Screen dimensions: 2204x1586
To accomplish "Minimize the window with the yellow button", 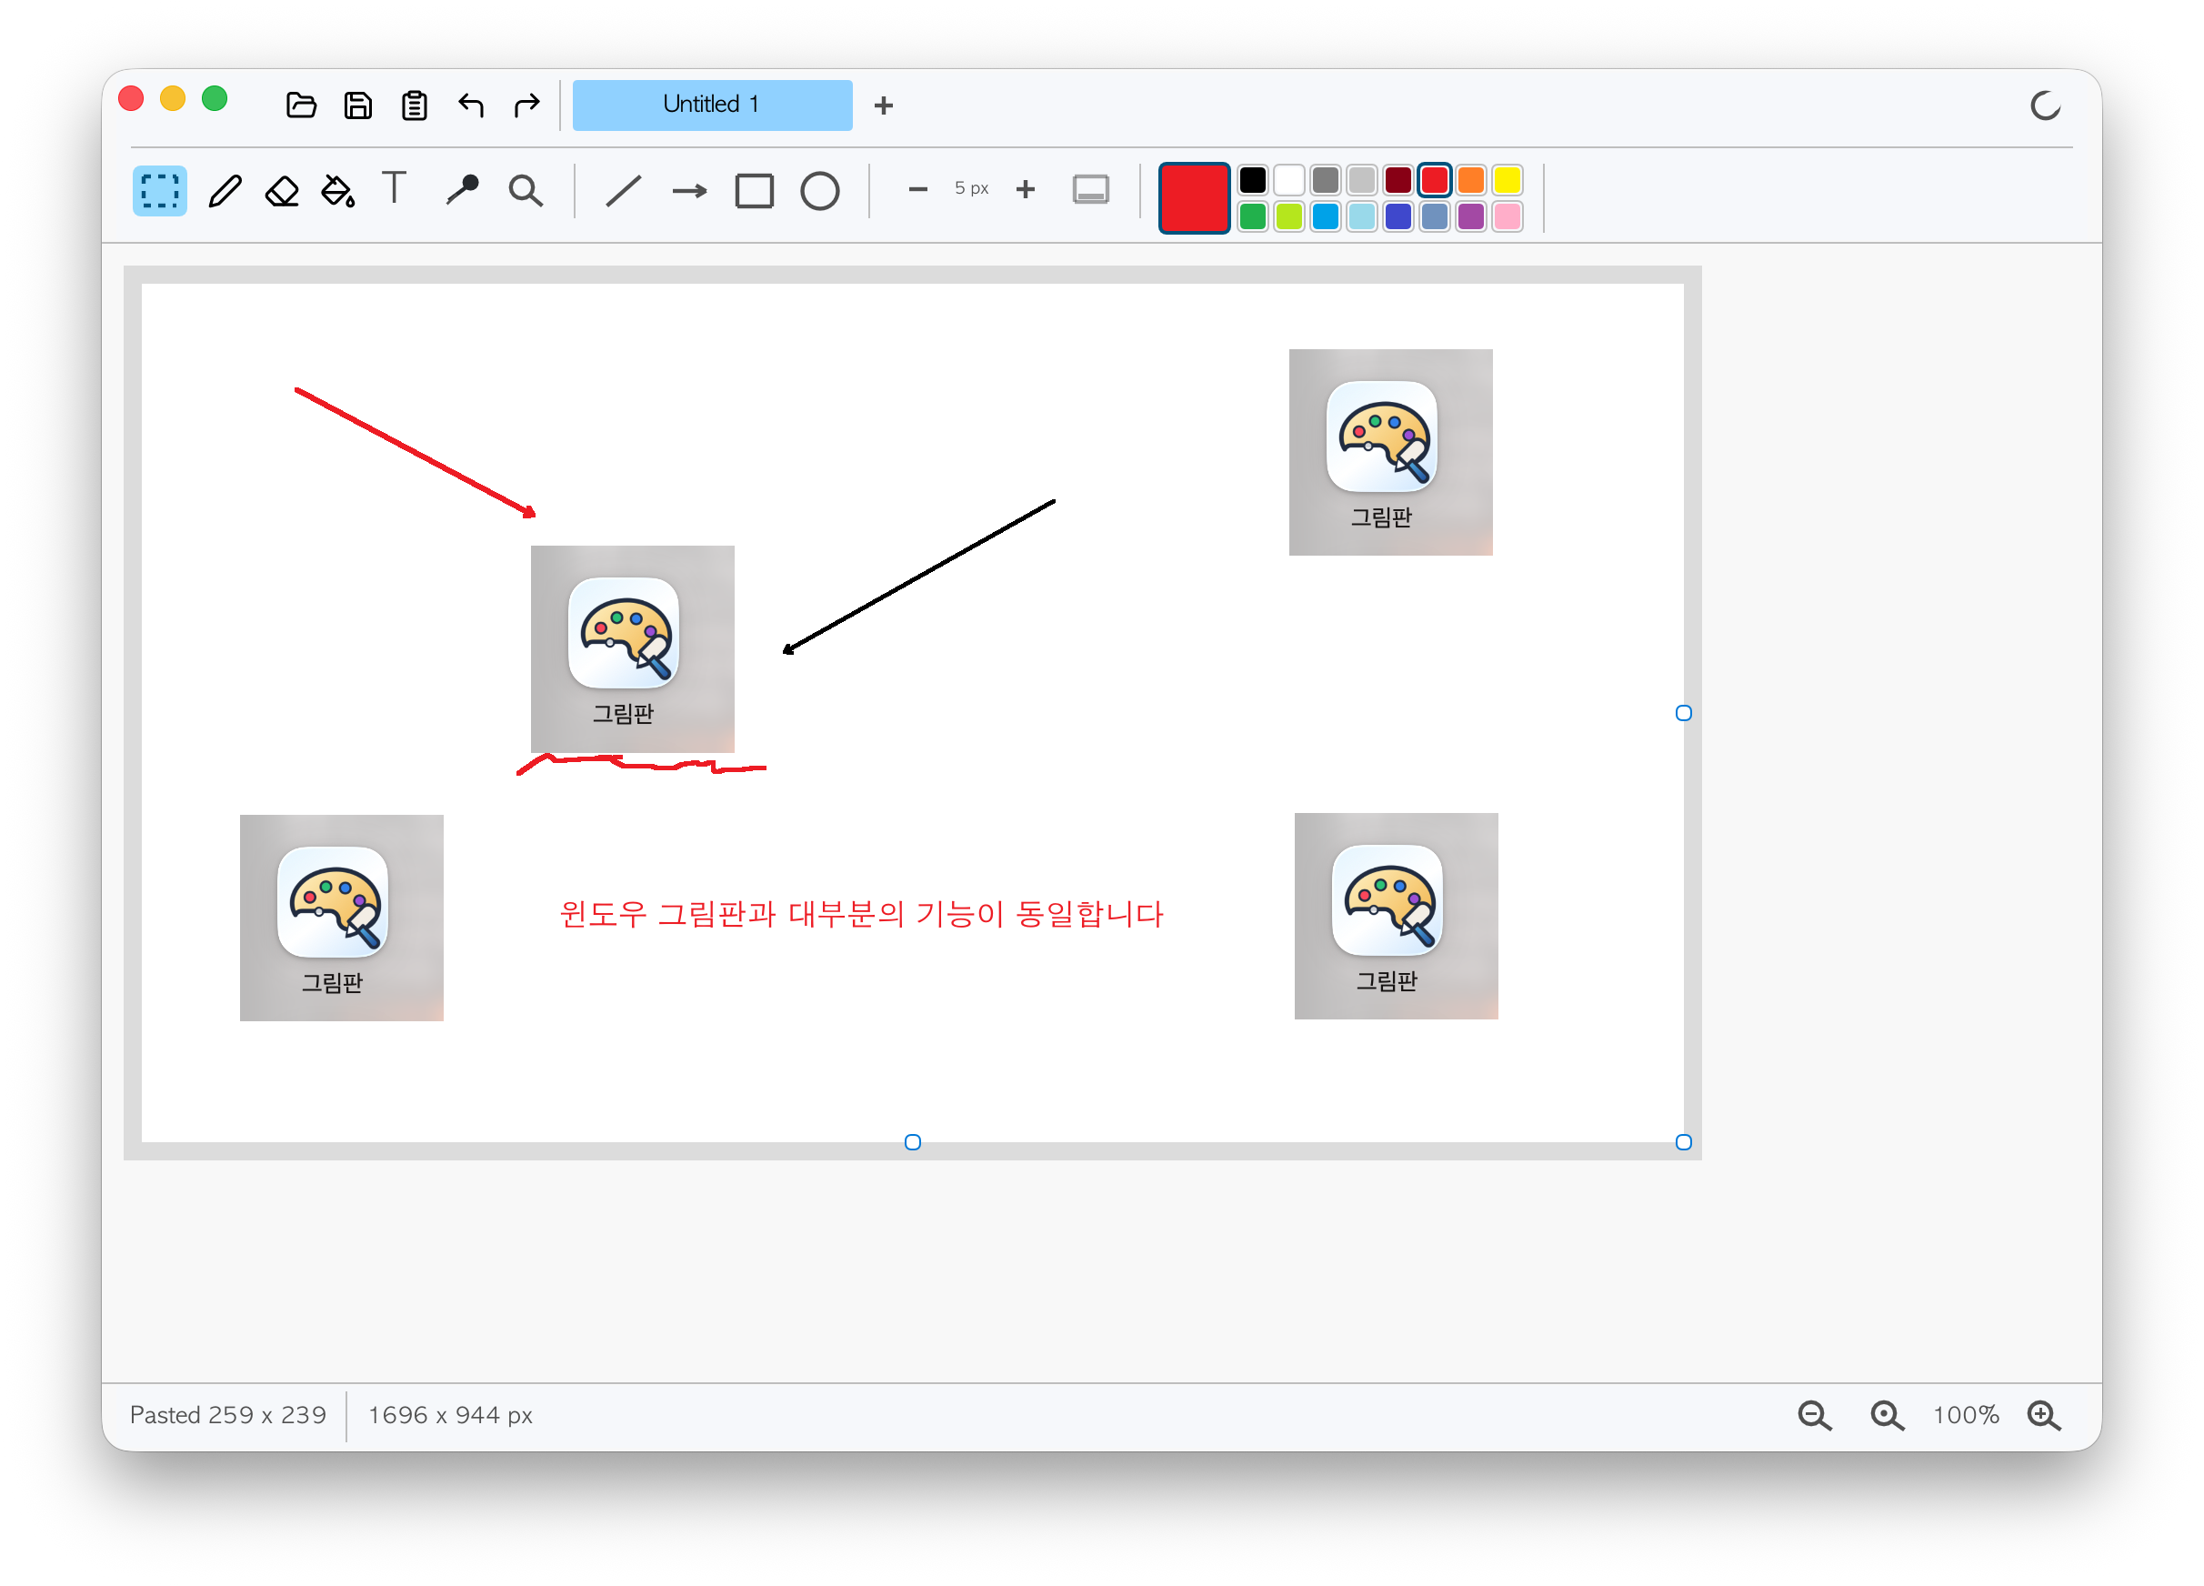I will click(x=173, y=98).
